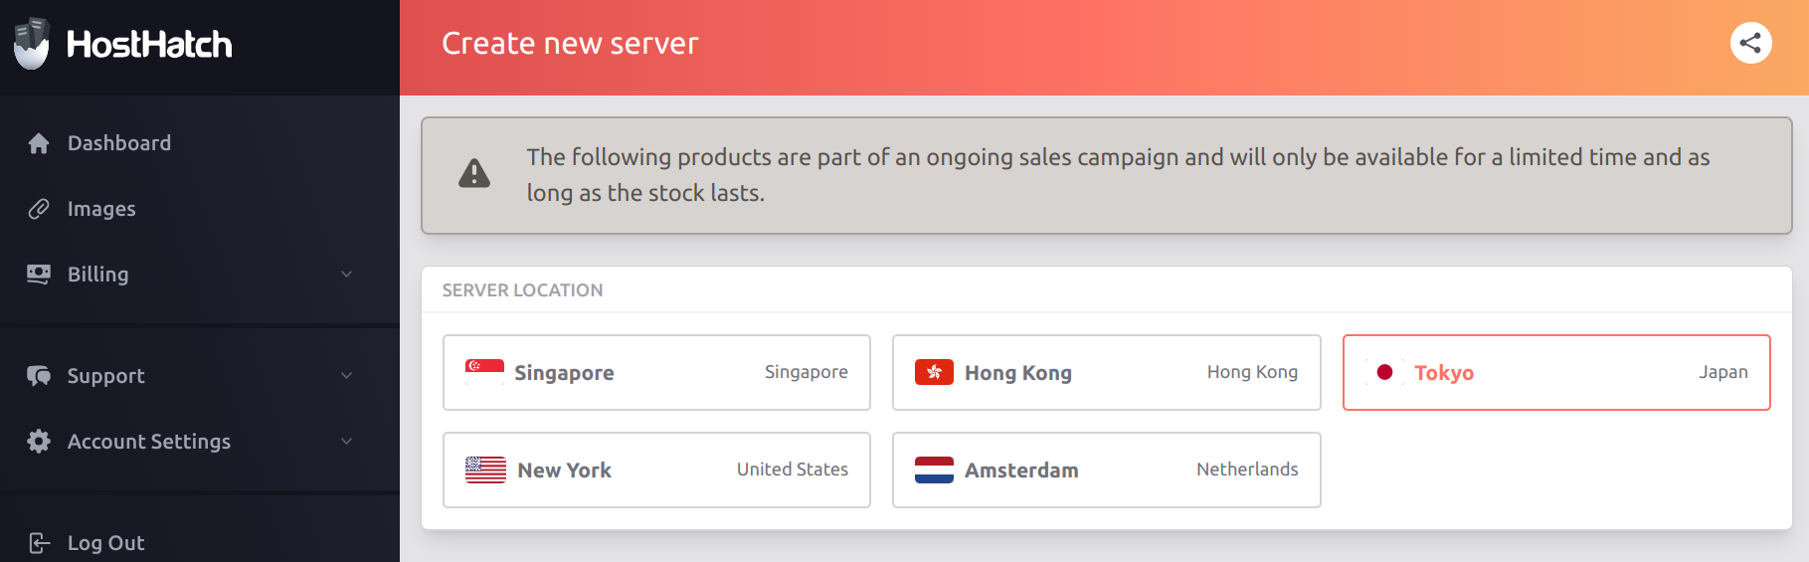
Task: Click the Support chat bubbles icon
Action: pos(39,376)
